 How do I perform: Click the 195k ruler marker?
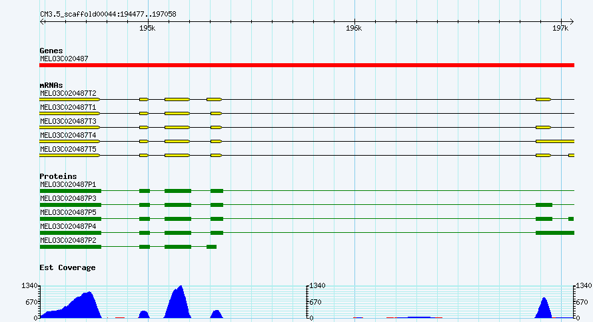tap(147, 29)
